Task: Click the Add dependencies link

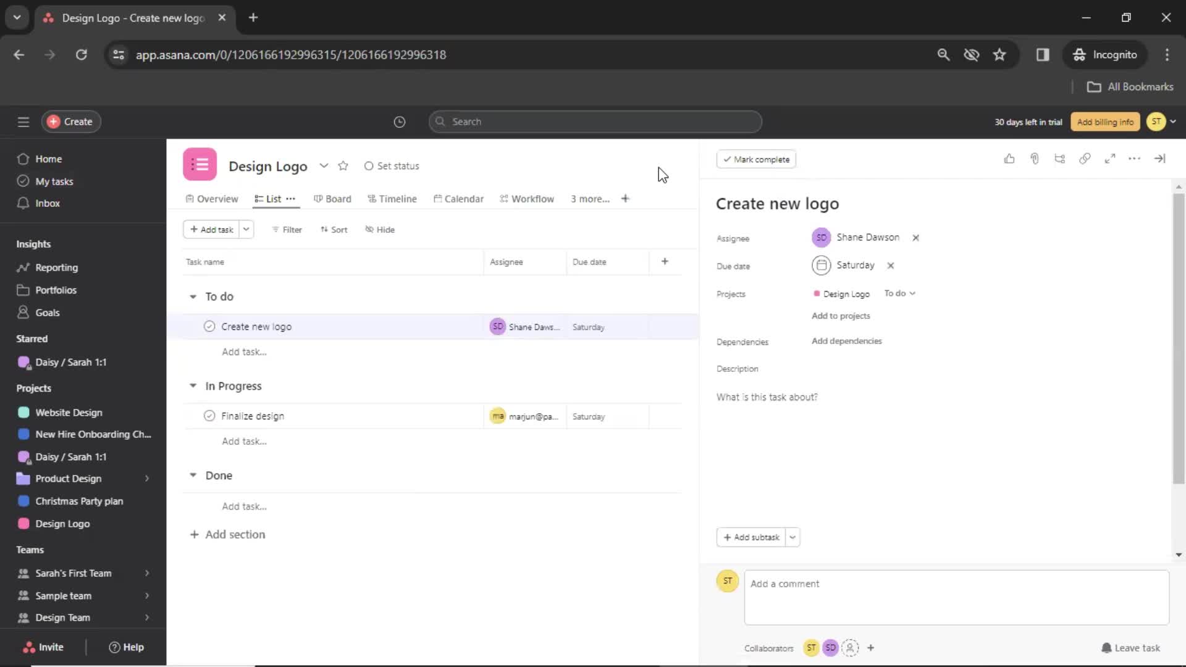Action: pos(847,340)
